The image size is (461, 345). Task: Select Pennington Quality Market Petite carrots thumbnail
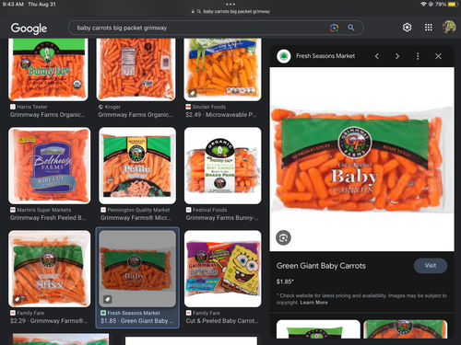(x=137, y=166)
